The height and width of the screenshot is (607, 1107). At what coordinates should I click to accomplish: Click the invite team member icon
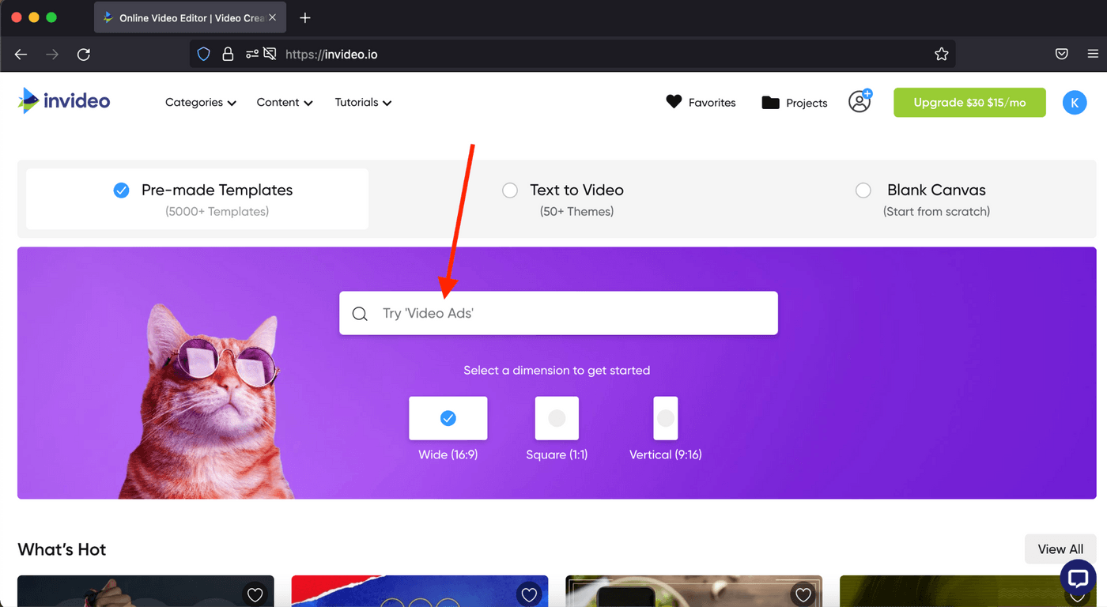[x=860, y=101]
